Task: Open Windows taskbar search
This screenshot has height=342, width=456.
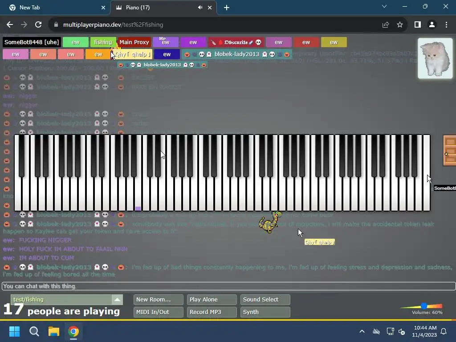Action: point(34,331)
